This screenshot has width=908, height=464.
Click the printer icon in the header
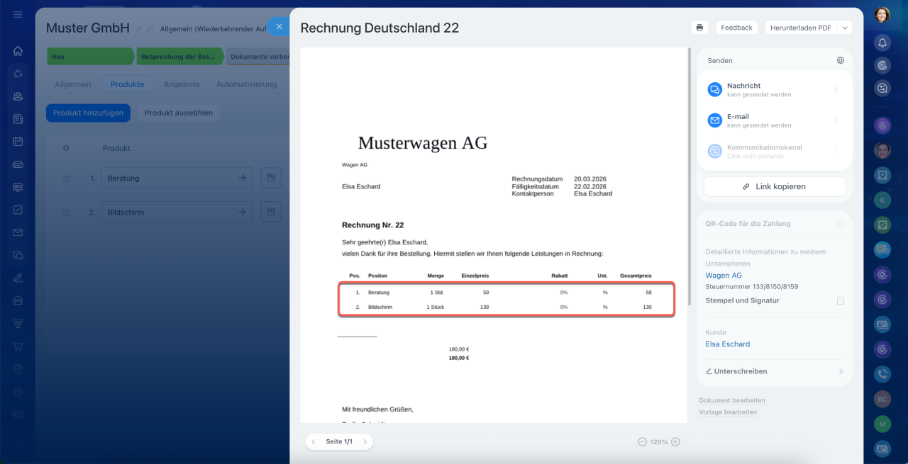699,28
